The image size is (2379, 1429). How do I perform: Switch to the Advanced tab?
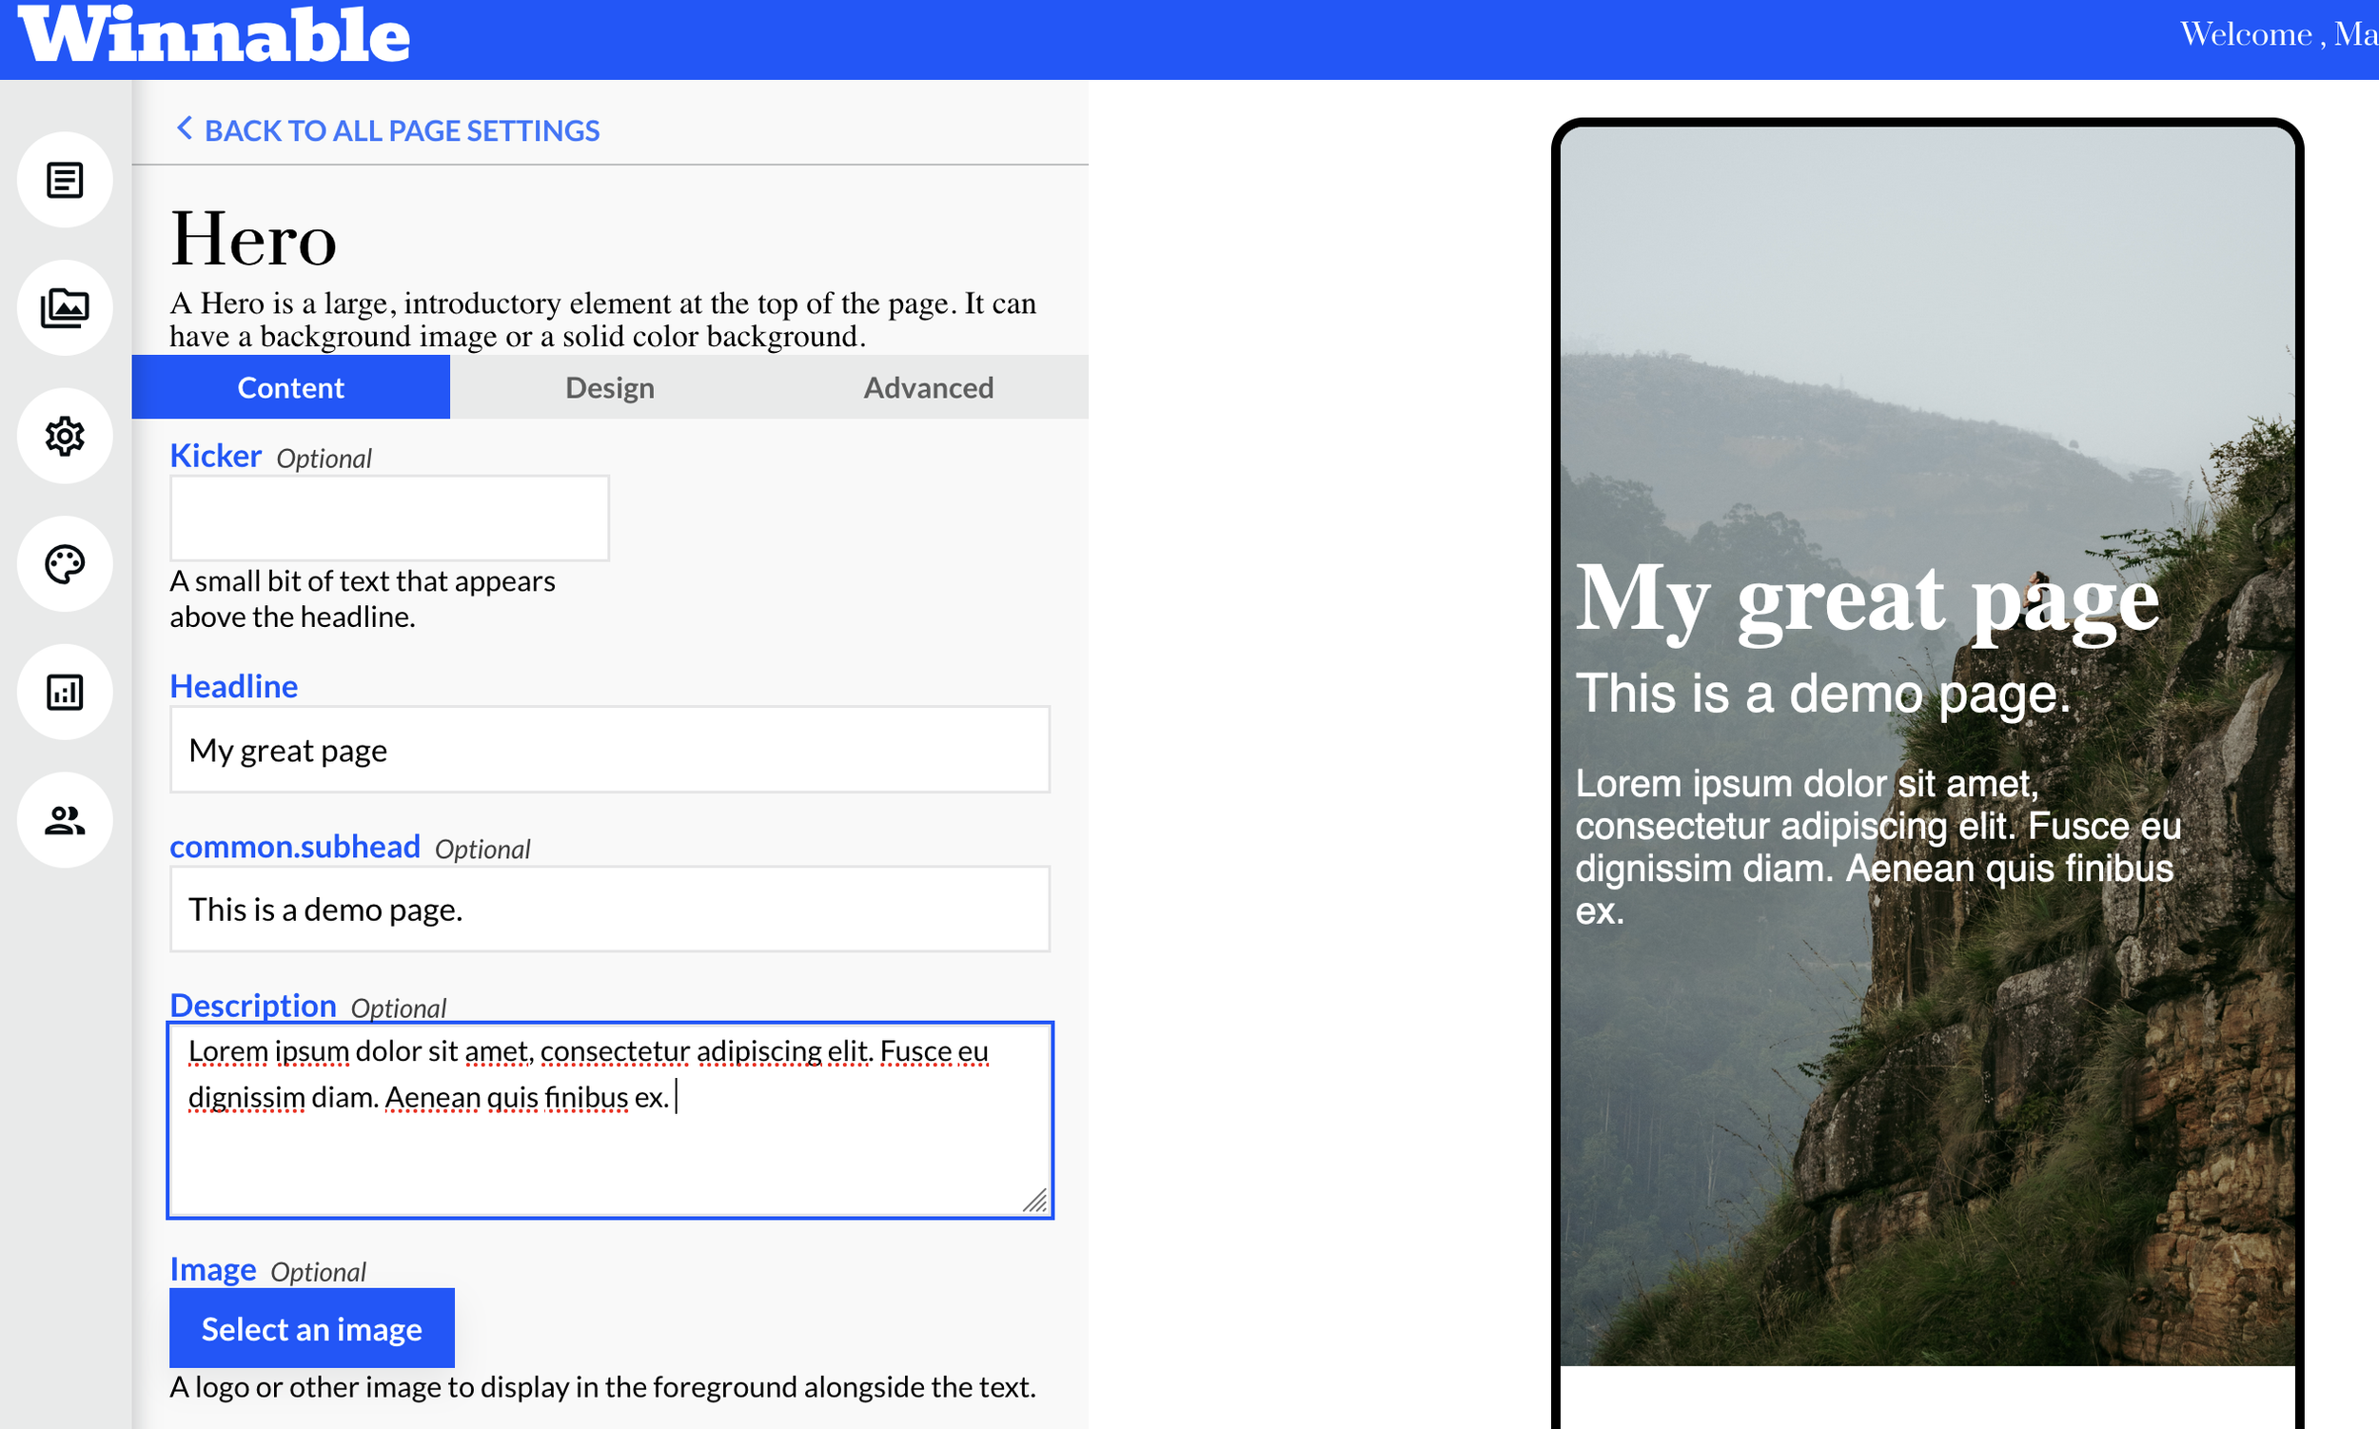[x=928, y=387]
